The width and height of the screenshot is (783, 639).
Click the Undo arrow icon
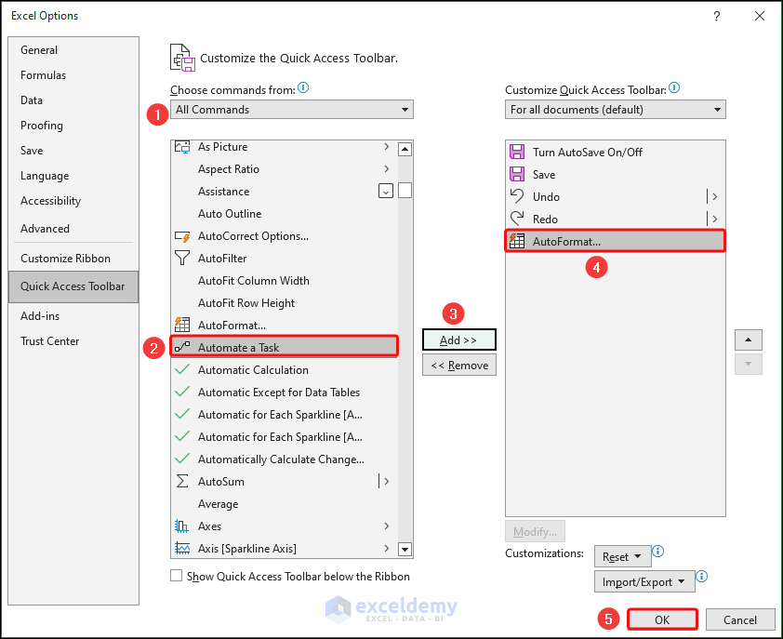point(518,197)
